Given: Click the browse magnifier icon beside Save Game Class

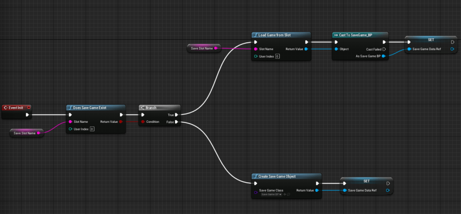Looking at the screenshot, I should click(288, 195).
